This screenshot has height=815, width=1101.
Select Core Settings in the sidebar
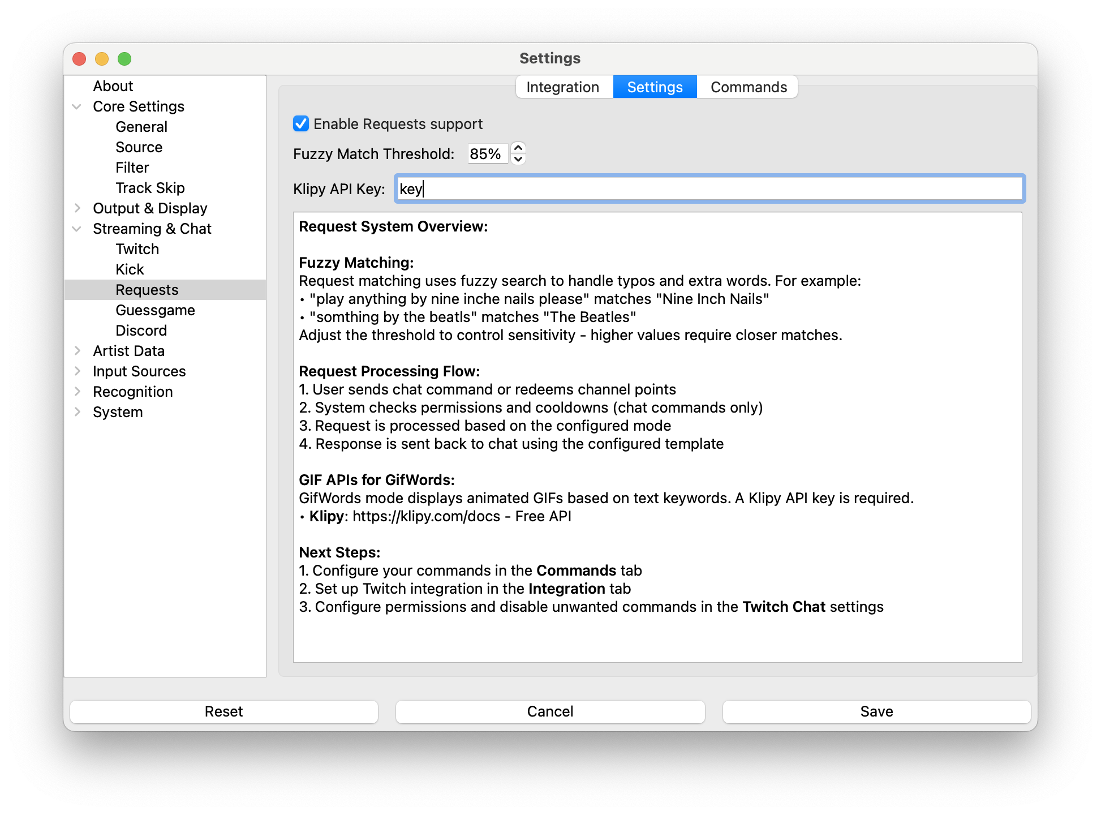click(139, 106)
